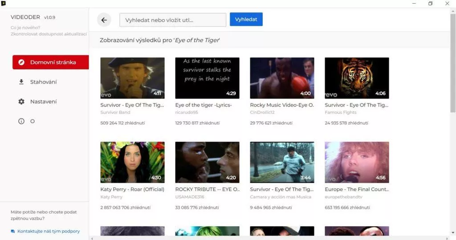Click the compass icon beside Domovní stránka

[21, 62]
